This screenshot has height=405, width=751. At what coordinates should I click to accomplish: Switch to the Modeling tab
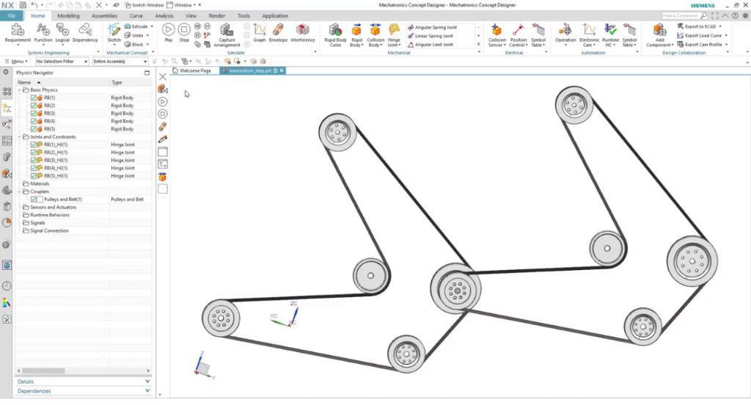tap(68, 16)
